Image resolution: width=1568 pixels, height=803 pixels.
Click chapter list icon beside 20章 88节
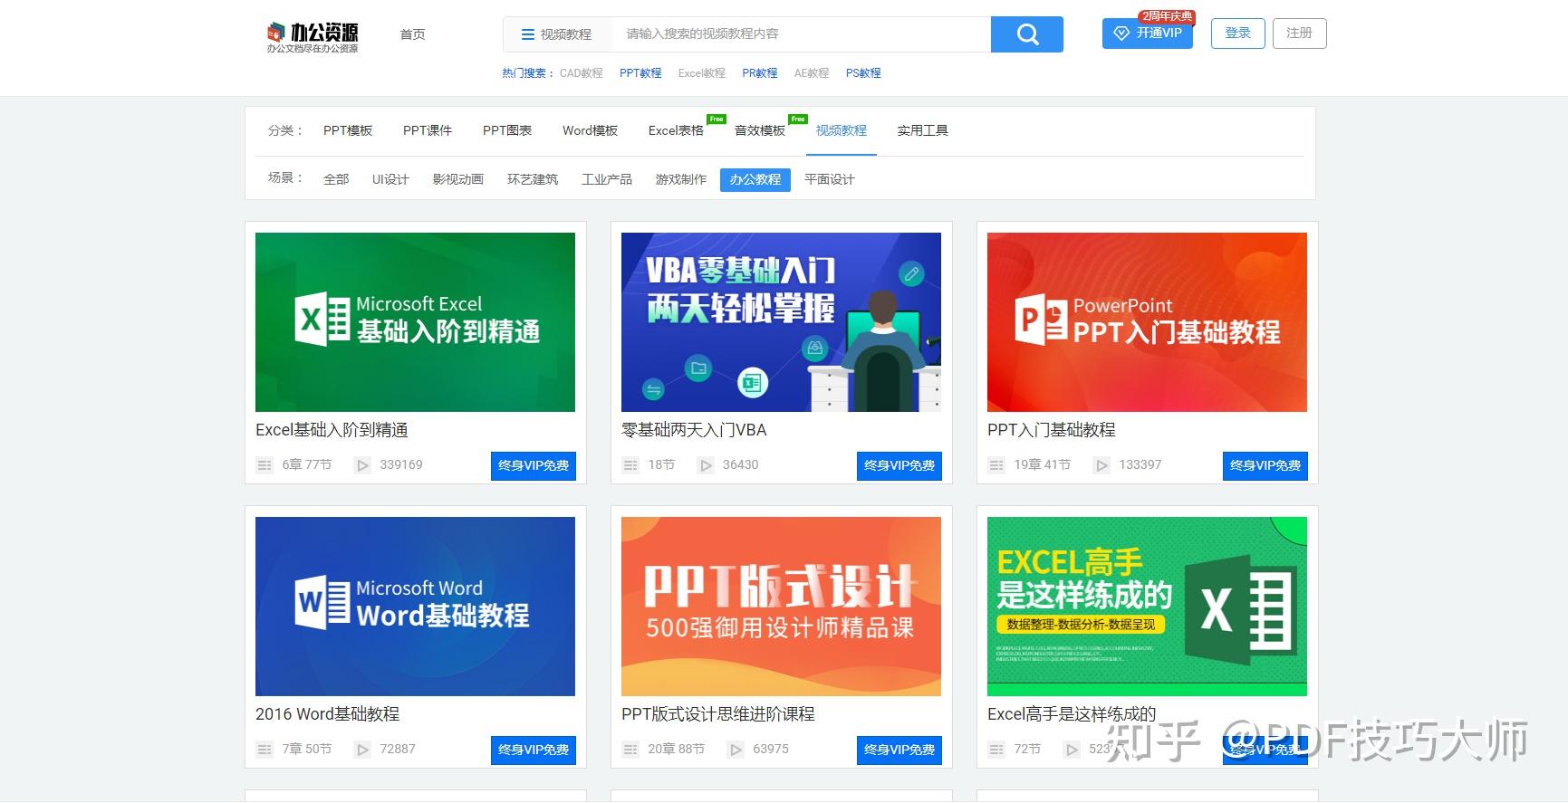tap(630, 750)
